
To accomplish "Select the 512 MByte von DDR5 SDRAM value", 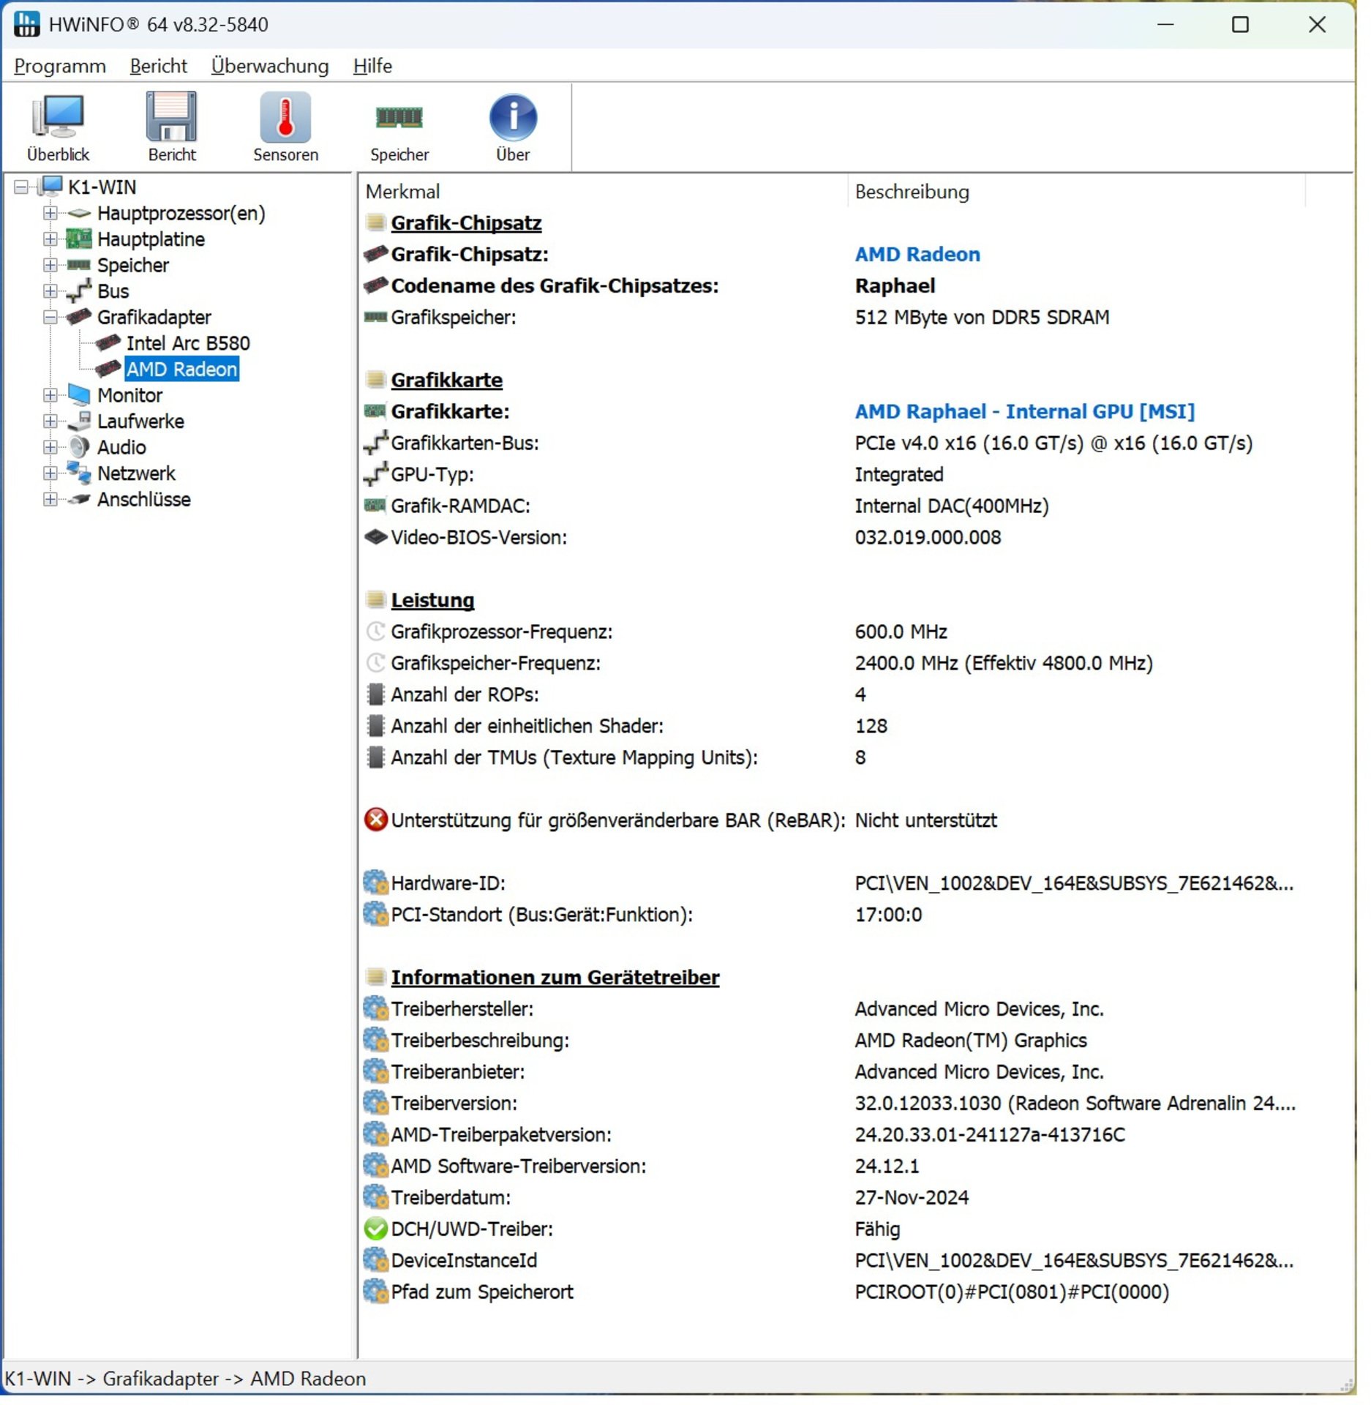I will coord(983,318).
